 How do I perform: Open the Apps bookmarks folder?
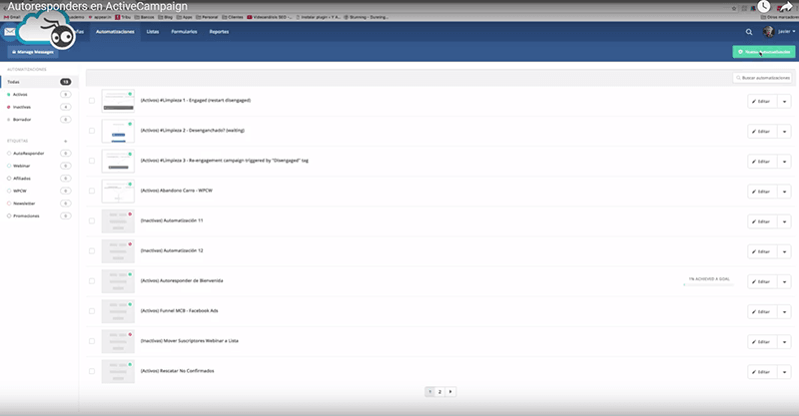[185, 17]
